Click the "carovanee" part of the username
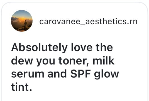Screen dimensions: 149x101 coord(60,22)
